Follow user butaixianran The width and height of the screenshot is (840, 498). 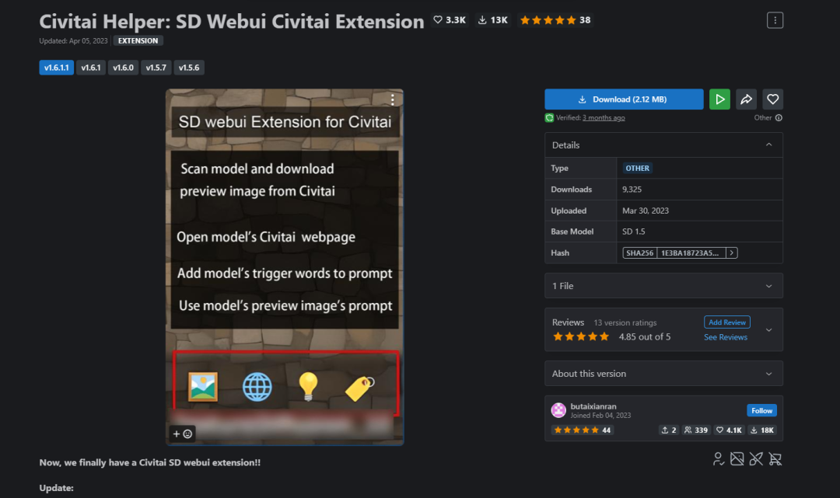tap(761, 409)
